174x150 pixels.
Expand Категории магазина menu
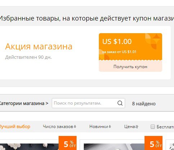click(24, 103)
